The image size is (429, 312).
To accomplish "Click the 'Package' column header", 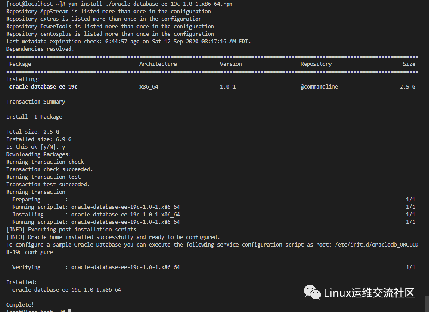I will click(20, 64).
